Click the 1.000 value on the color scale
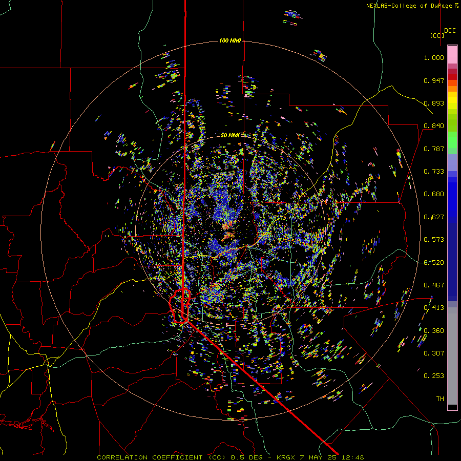Screen dimensions: 461x461 [434, 57]
